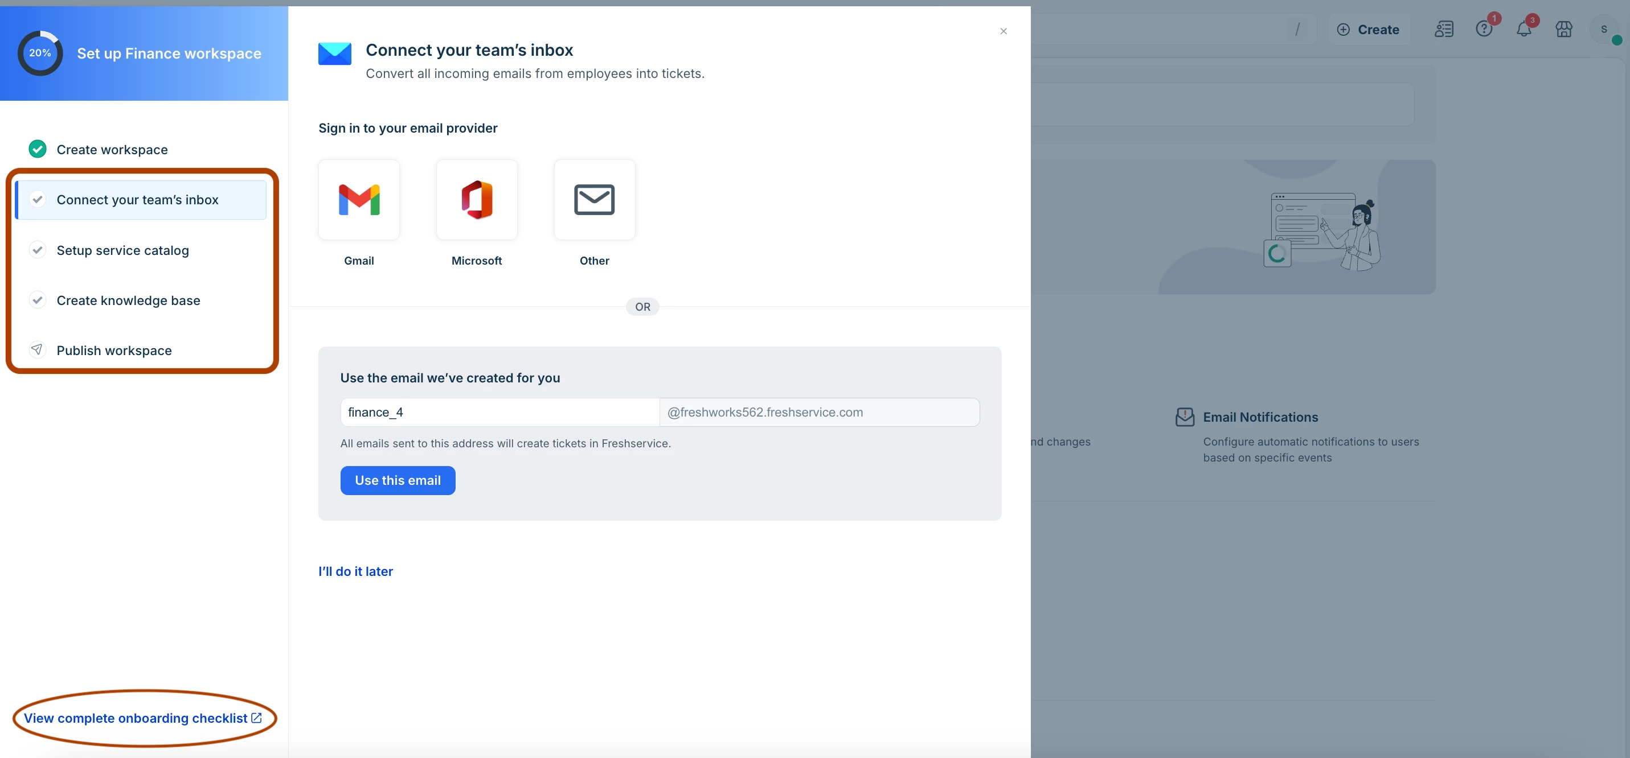Viewport: 1630px width, 758px height.
Task: Click the 20% setup progress ring
Action: pos(40,53)
